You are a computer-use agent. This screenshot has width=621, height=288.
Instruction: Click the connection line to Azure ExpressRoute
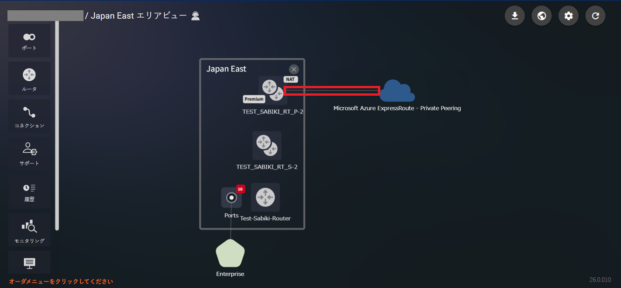331,91
